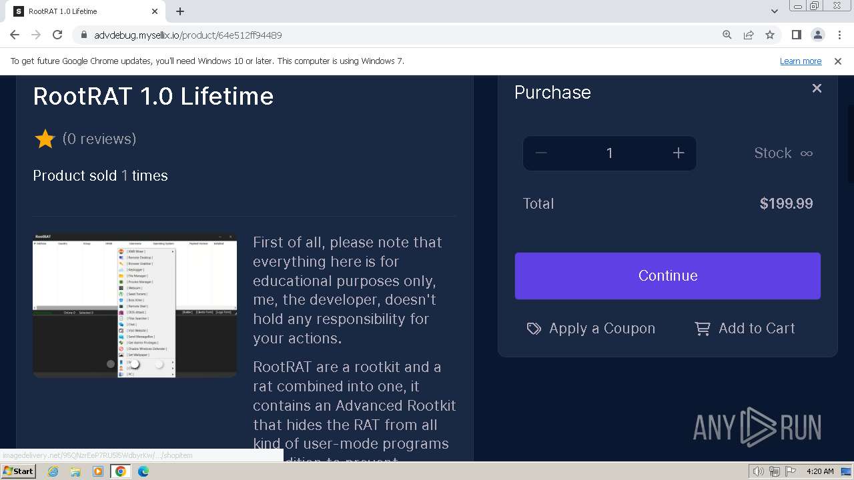Click the browser forward arrow
The image size is (854, 480).
pos(36,35)
